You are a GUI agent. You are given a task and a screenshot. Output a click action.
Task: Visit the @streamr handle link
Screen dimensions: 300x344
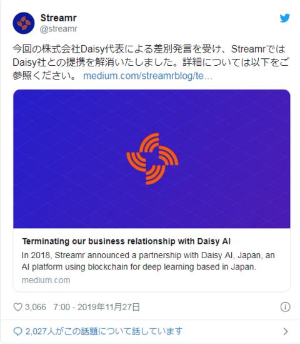[x=58, y=29]
